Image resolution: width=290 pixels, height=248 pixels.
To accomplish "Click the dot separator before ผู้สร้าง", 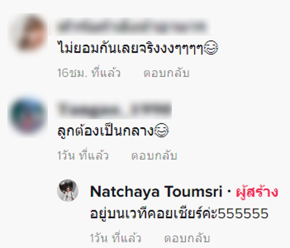I will pos(229,192).
